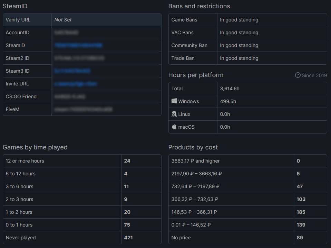Click the Not Set vanity URL value
This screenshot has width=331, height=248.
point(63,20)
